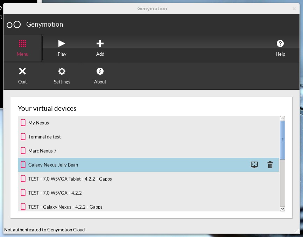Click the device list scroll-down arrow
The height and width of the screenshot is (237, 303).
coord(282,209)
